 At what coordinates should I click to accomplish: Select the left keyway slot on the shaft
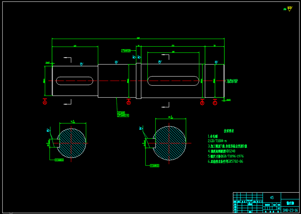tap(75, 81)
